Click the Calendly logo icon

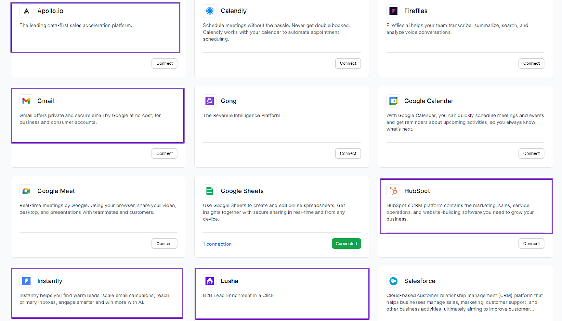(210, 11)
